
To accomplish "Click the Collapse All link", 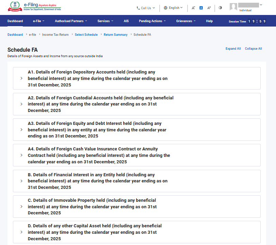I will click(x=254, y=49).
